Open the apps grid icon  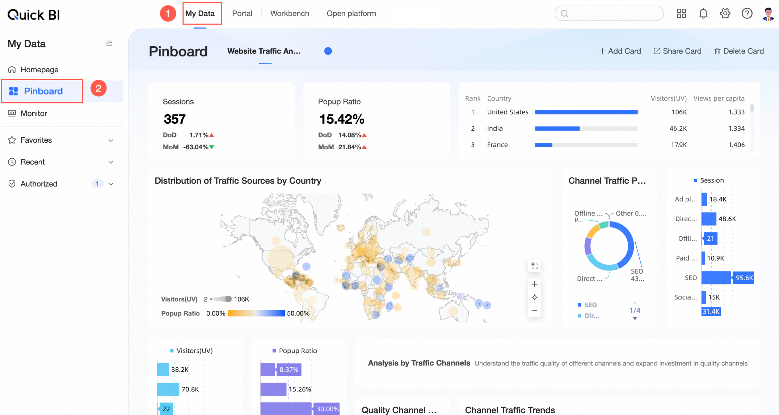[x=681, y=14]
